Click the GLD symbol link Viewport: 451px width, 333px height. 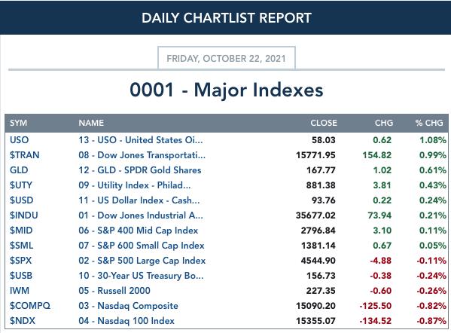pyautogui.click(x=19, y=170)
